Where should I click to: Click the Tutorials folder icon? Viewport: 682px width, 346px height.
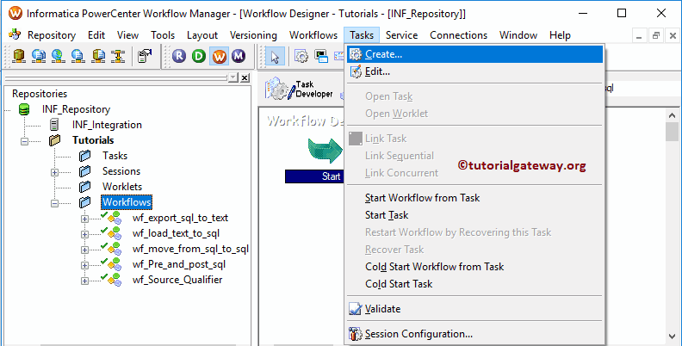tap(55, 140)
